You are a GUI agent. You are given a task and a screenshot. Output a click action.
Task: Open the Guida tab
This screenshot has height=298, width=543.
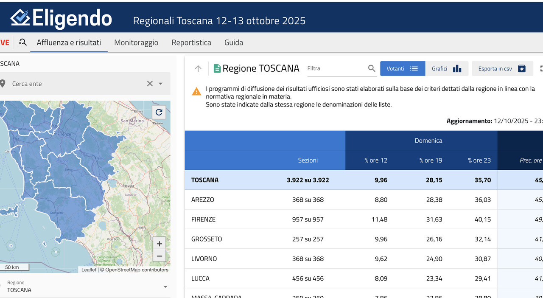point(234,42)
